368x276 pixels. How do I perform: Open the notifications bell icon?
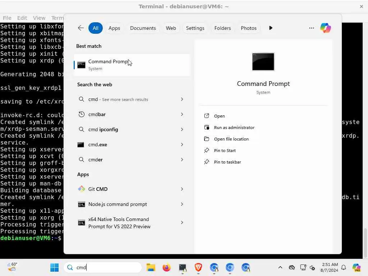click(x=344, y=267)
